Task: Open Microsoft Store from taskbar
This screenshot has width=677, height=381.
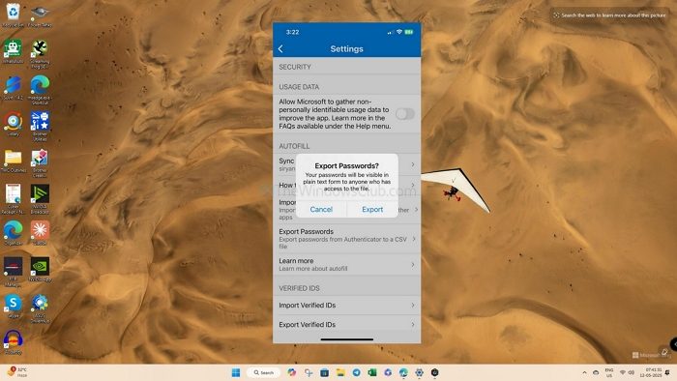Action: tap(325, 372)
